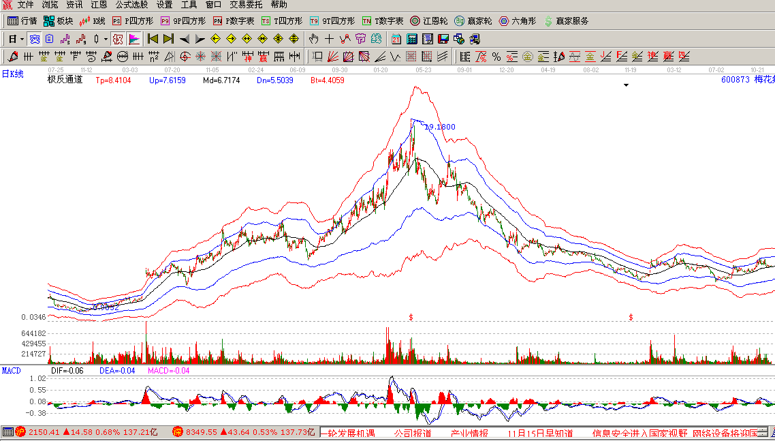Expand the candlestick style dropdown arrow
Viewport: 775px width, 441px height.
click(106, 39)
